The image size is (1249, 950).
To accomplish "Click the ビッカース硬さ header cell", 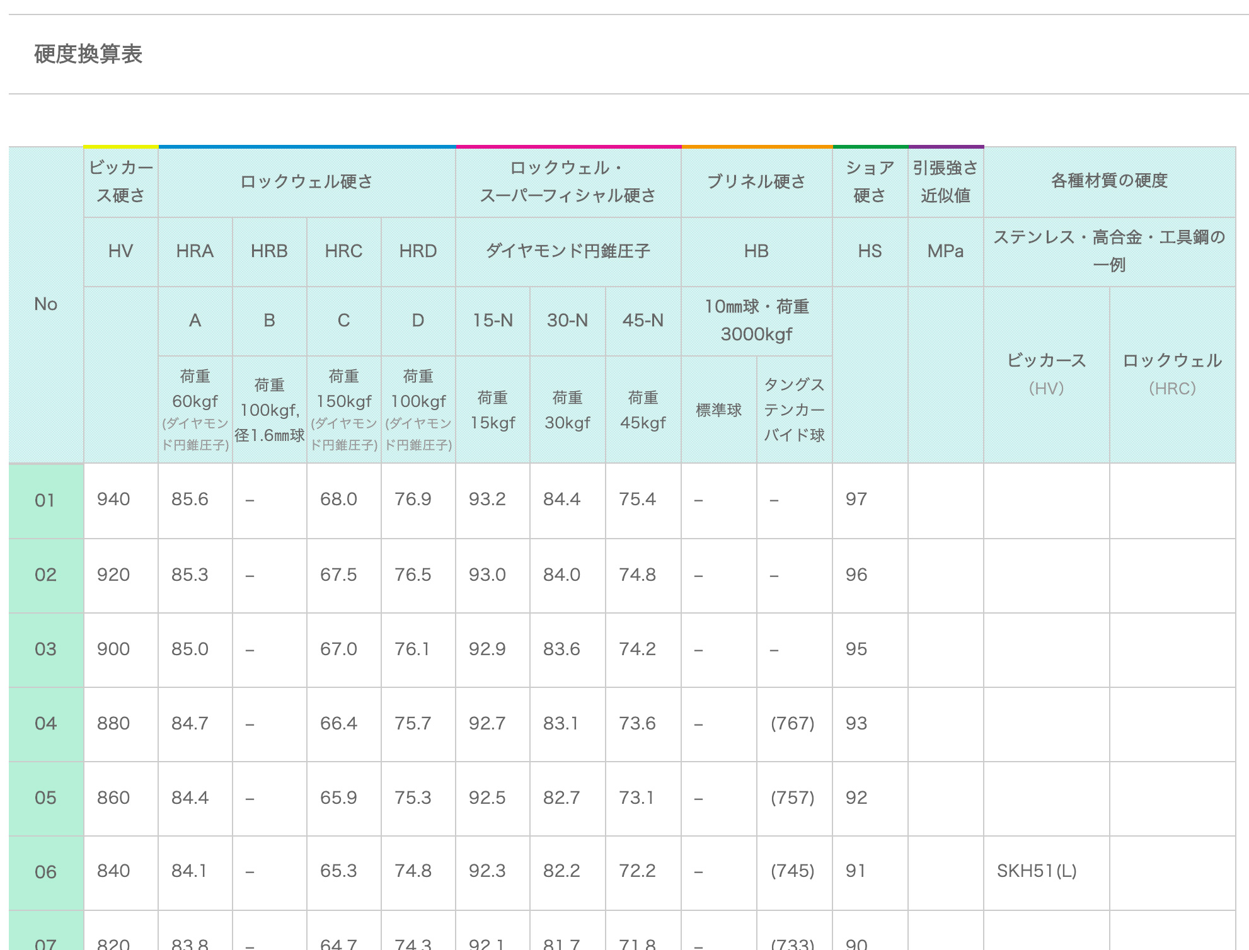I will (x=120, y=181).
